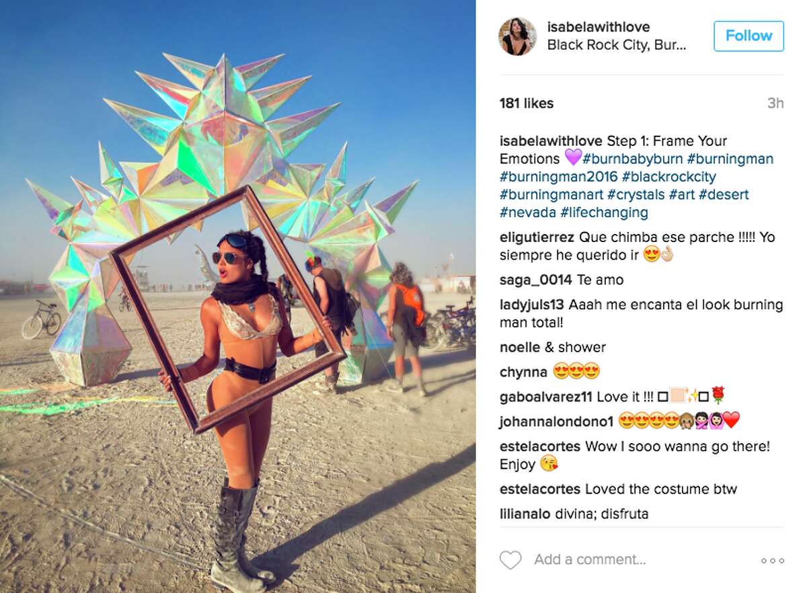This screenshot has height=593, width=807.
Task: Open commenter gaboalvarez11's profile
Action: 543,397
